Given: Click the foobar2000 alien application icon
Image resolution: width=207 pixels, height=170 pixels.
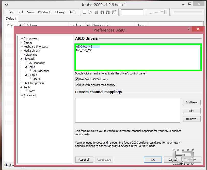Looking at the screenshot, I should click(6, 5).
